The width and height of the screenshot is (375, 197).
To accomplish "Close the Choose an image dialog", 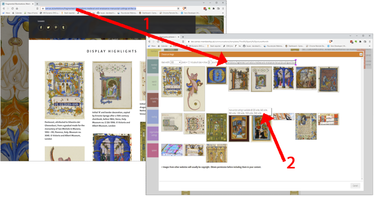I will coord(361,54).
